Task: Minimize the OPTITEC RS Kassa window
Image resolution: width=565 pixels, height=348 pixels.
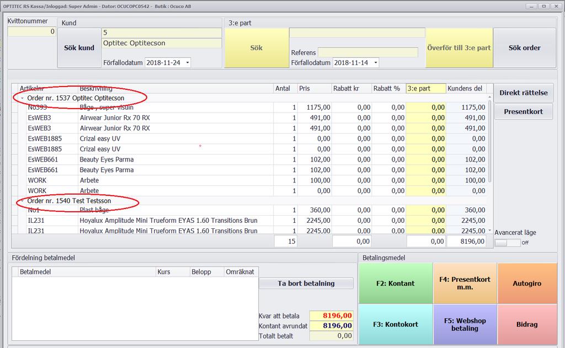Action: [531, 6]
